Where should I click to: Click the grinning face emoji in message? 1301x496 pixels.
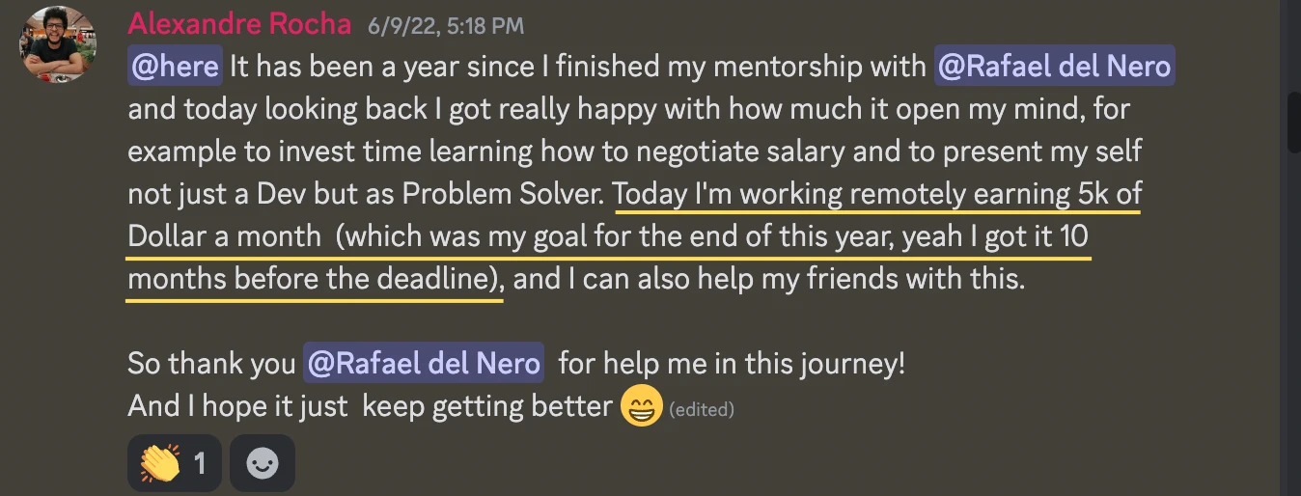[x=642, y=406]
